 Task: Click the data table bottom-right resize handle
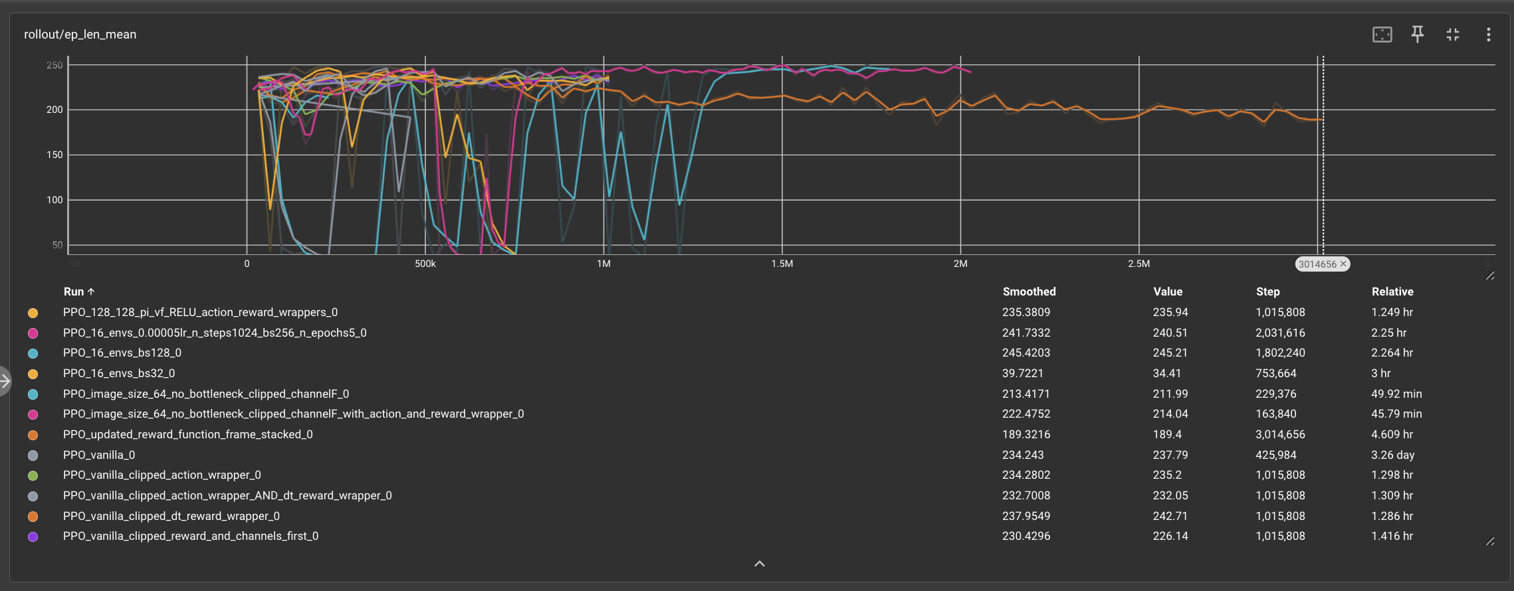[1489, 542]
